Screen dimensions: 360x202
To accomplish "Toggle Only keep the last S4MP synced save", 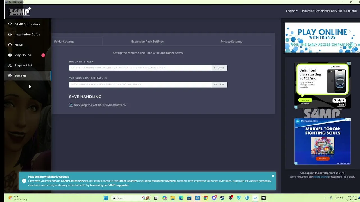I will tap(71, 105).
